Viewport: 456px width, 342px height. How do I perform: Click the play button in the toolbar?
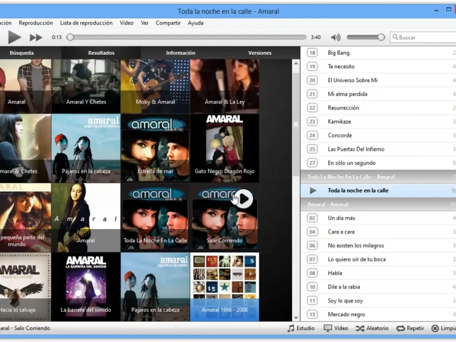pyautogui.click(x=15, y=38)
